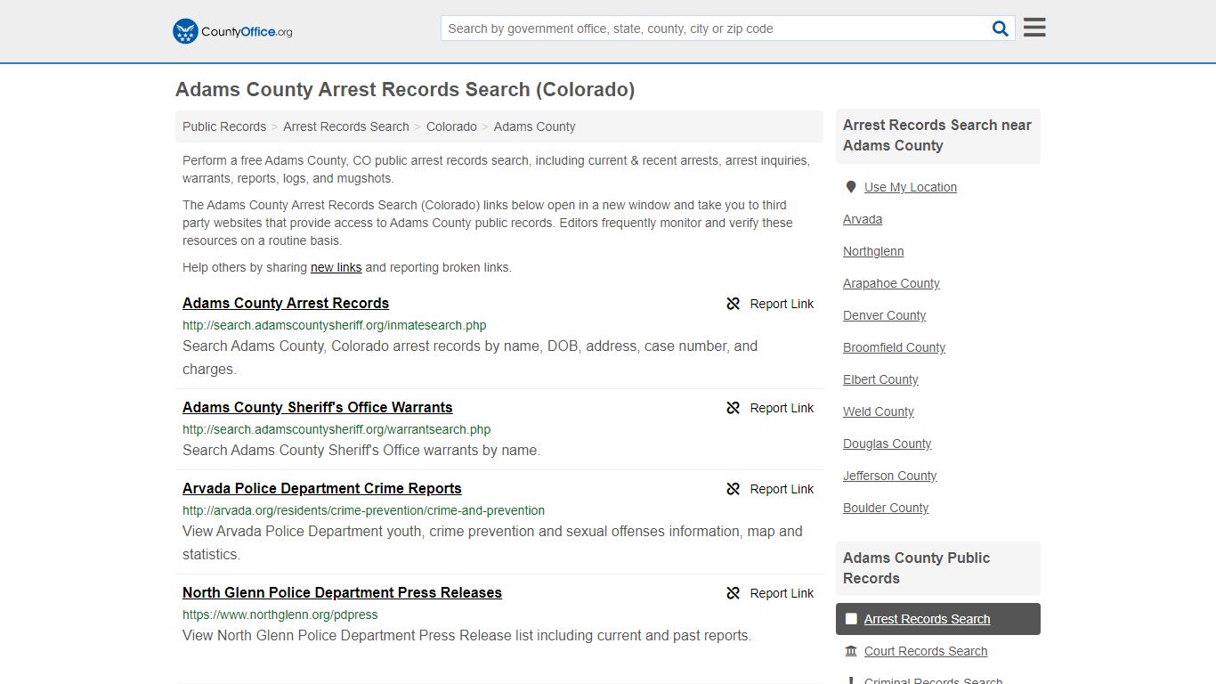This screenshot has height=684, width=1216.
Task: Select Court Records Search sidebar item
Action: tap(926, 651)
